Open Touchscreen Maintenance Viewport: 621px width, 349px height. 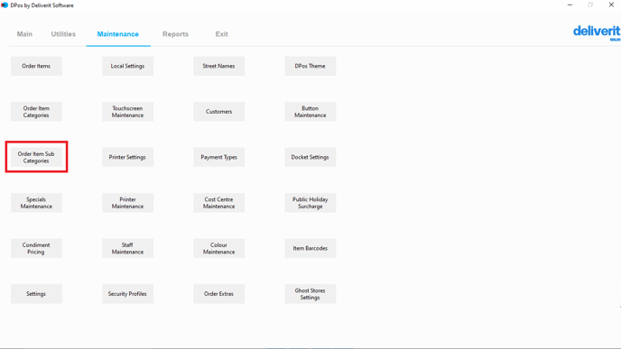[127, 112]
